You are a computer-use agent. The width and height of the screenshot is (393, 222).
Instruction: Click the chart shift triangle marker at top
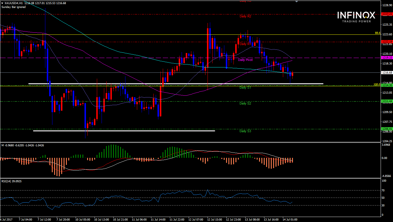click(x=296, y=1)
